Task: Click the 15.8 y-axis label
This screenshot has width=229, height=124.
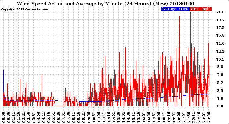Action: pyautogui.click(x=220, y=35)
